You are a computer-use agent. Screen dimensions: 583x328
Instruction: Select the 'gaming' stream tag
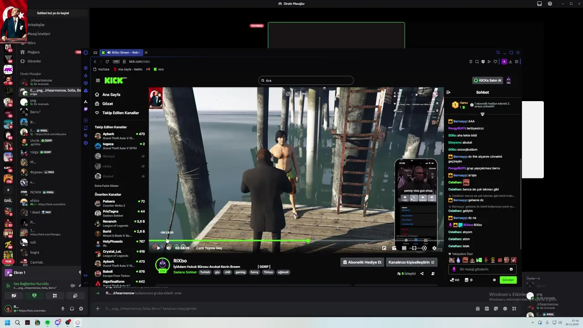[240, 272]
